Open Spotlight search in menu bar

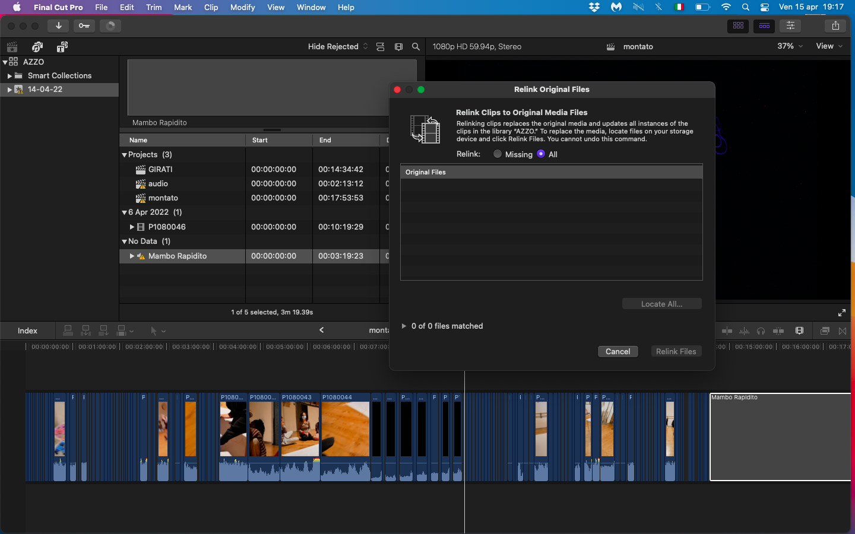click(x=746, y=7)
